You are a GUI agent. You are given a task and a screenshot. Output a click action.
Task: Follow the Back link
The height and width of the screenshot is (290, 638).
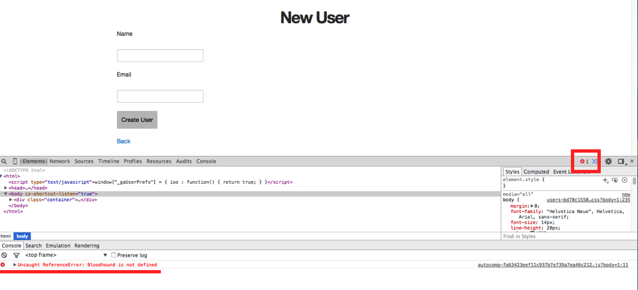(124, 141)
